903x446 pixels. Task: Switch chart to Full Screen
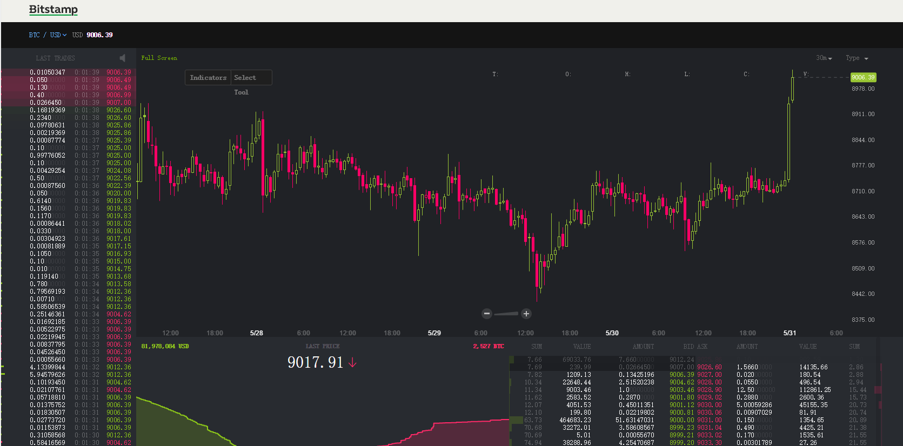pos(159,58)
